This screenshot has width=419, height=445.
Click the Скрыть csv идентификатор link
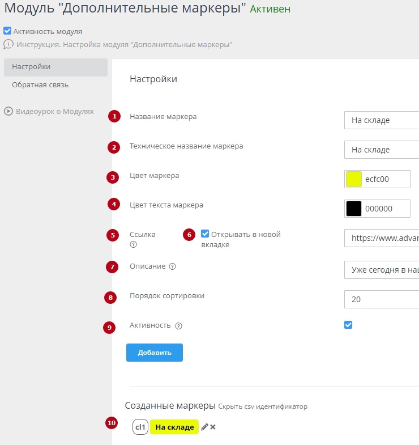[263, 406]
